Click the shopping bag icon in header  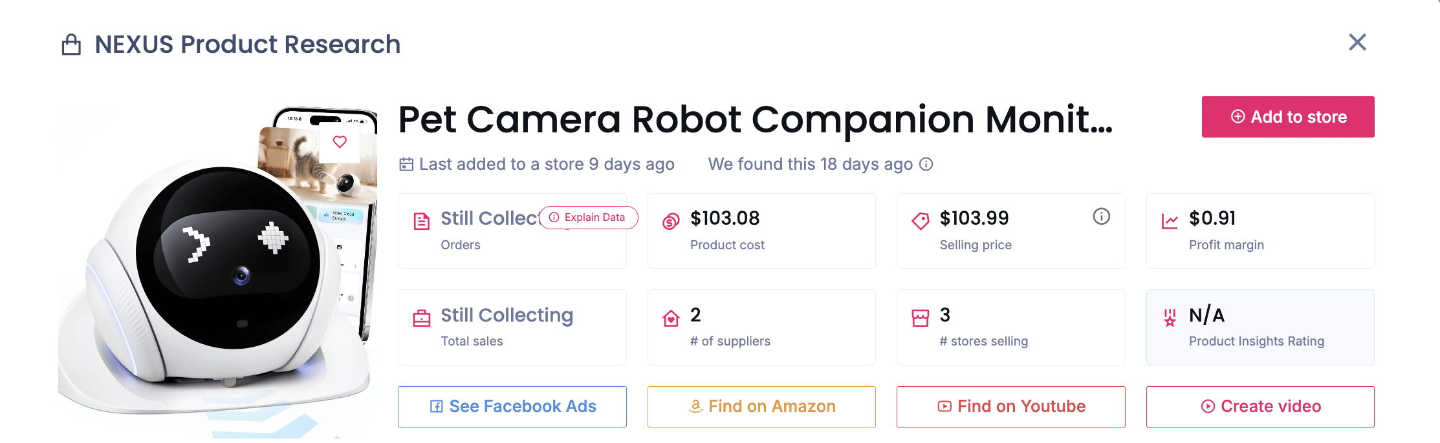click(71, 45)
